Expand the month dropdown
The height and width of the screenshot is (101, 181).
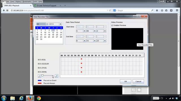pyautogui.click(x=47, y=24)
